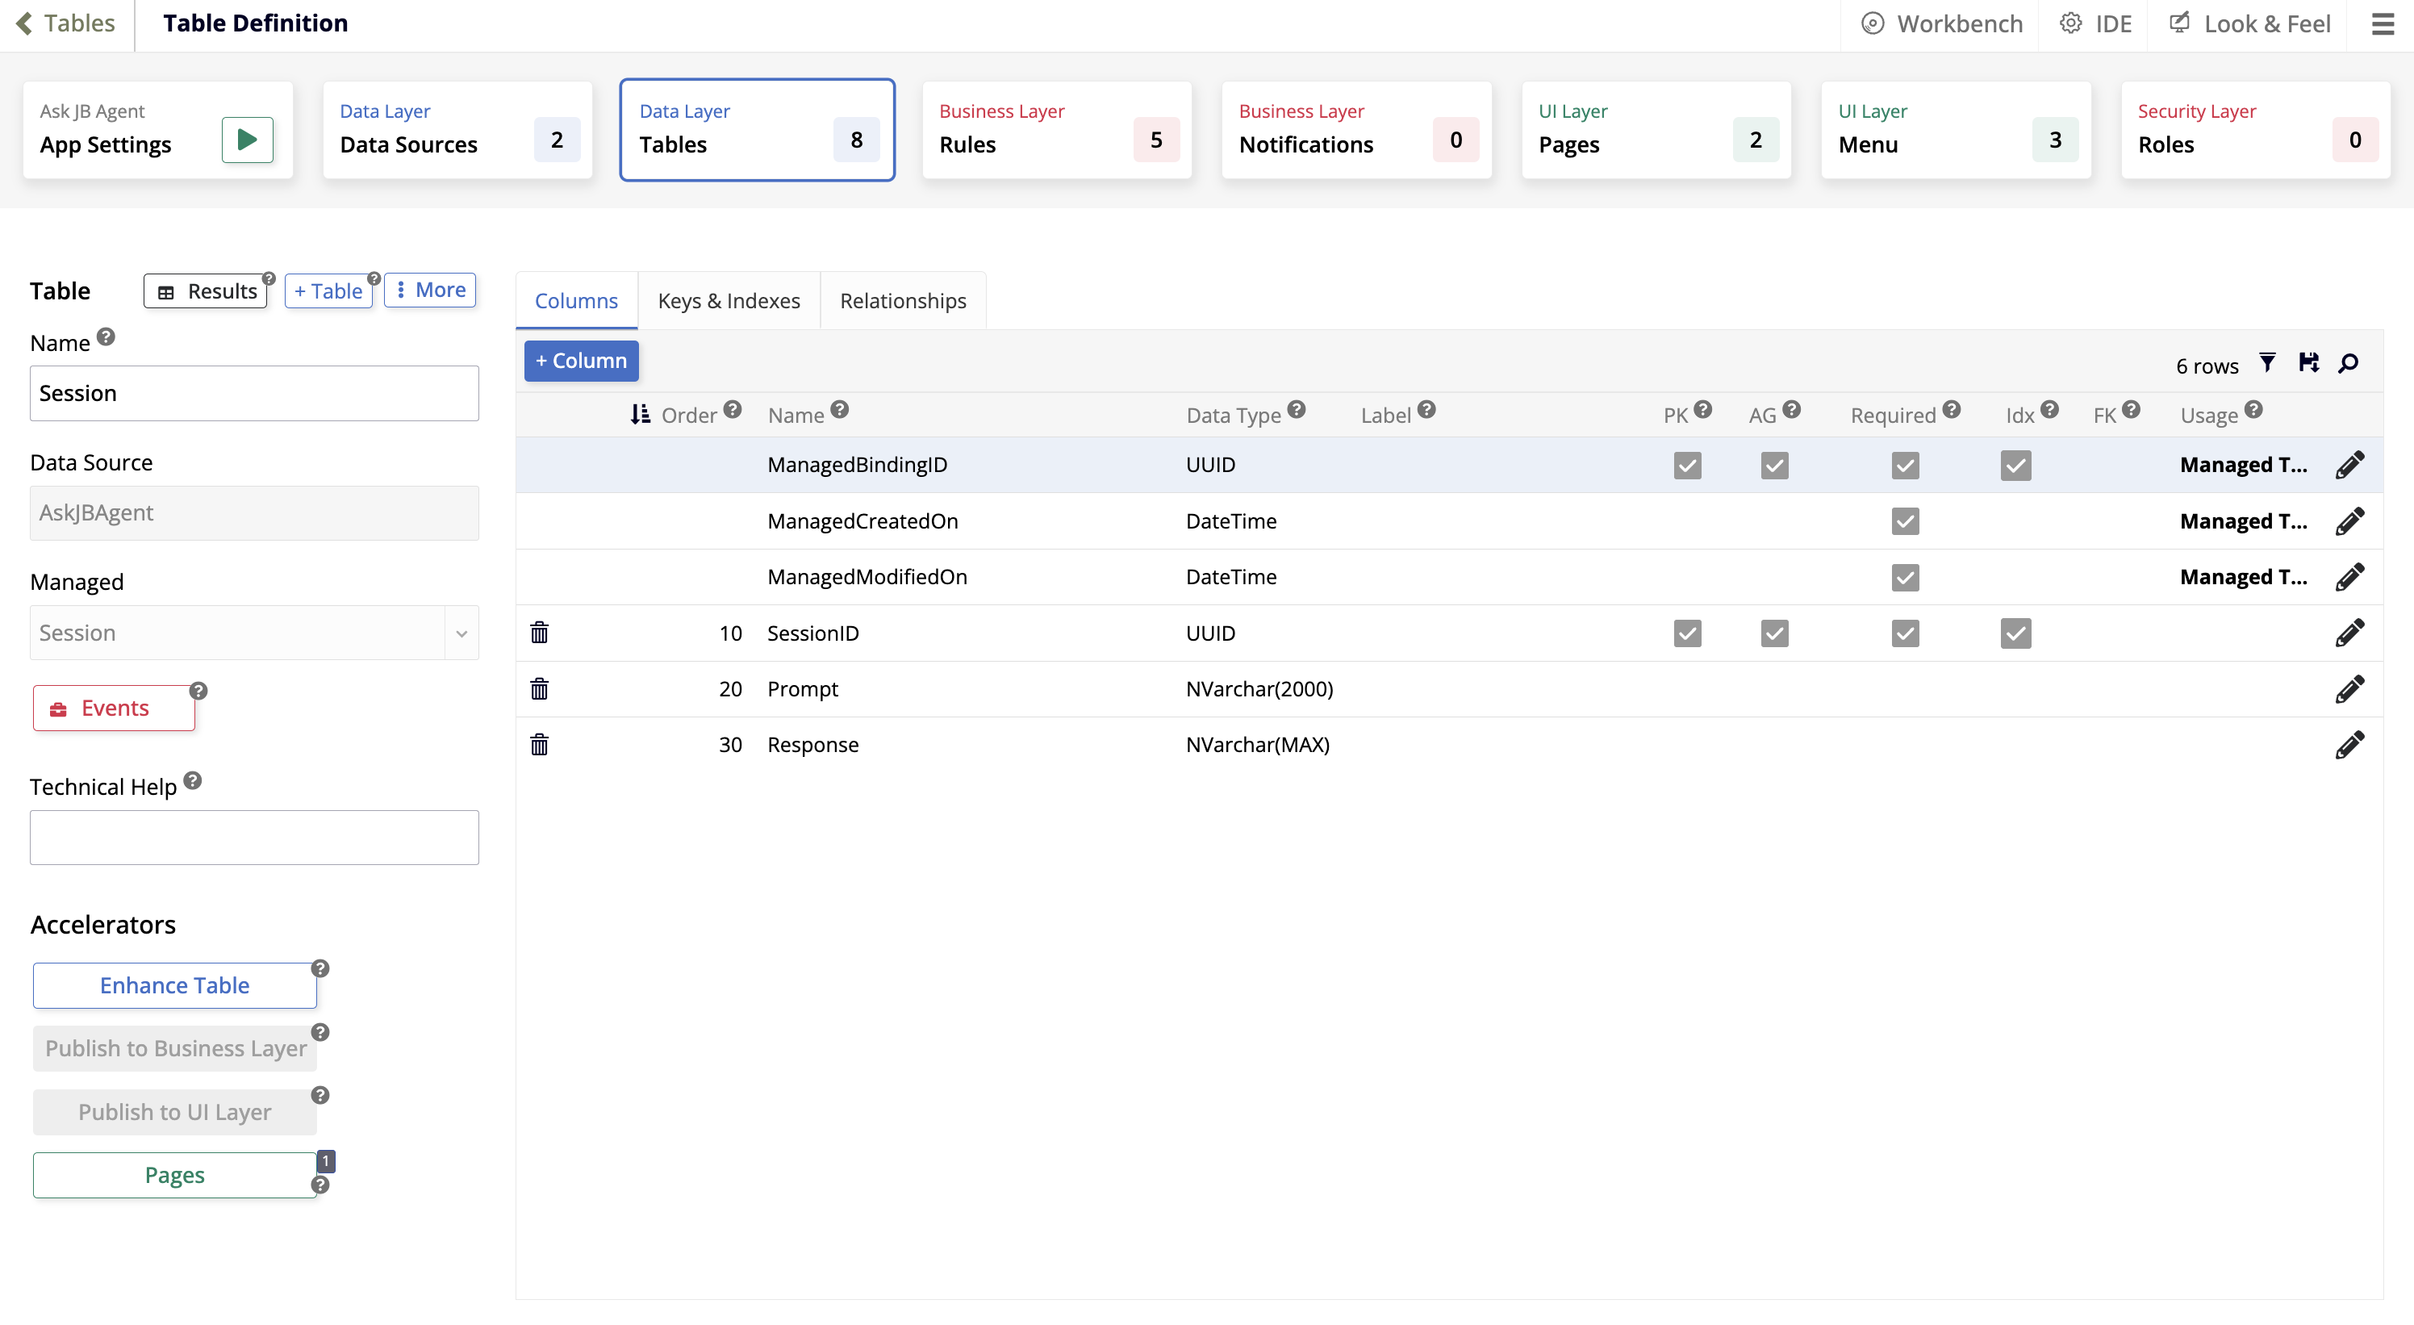The width and height of the screenshot is (2414, 1325).
Task: Click the pencil edit icon for Prompt row
Action: click(x=2349, y=689)
